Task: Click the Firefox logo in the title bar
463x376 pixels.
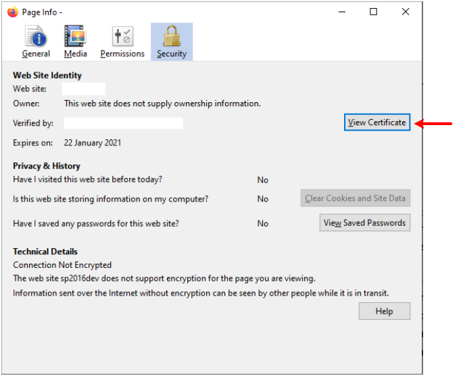Action: pos(12,11)
